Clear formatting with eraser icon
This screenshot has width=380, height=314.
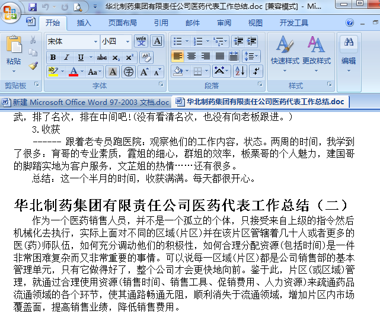146,57
